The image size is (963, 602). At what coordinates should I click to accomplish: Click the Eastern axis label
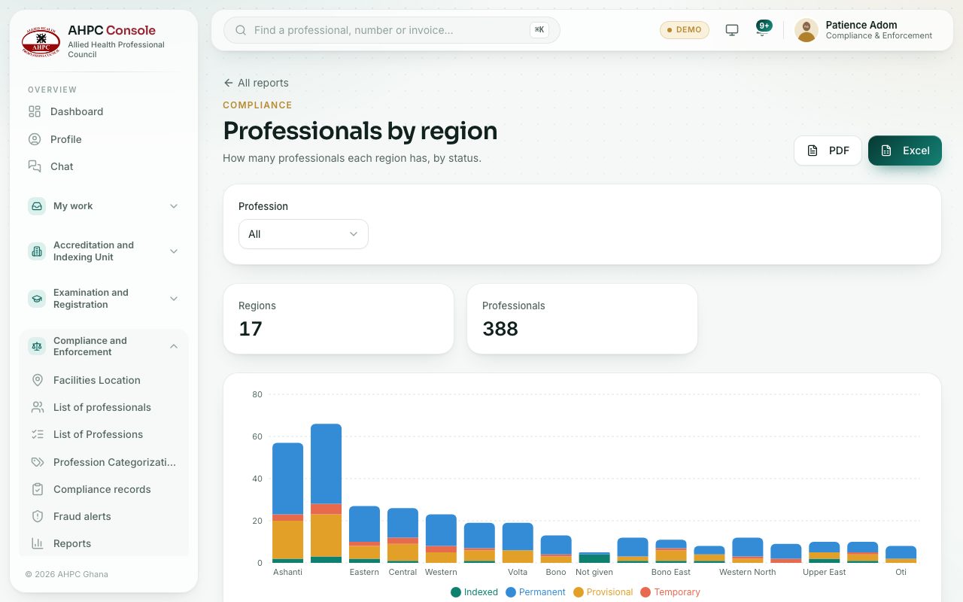tap(364, 572)
